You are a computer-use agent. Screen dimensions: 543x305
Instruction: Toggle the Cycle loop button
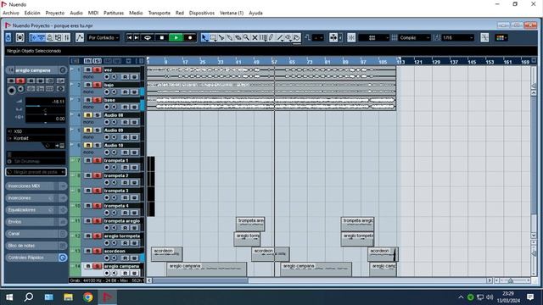click(148, 37)
